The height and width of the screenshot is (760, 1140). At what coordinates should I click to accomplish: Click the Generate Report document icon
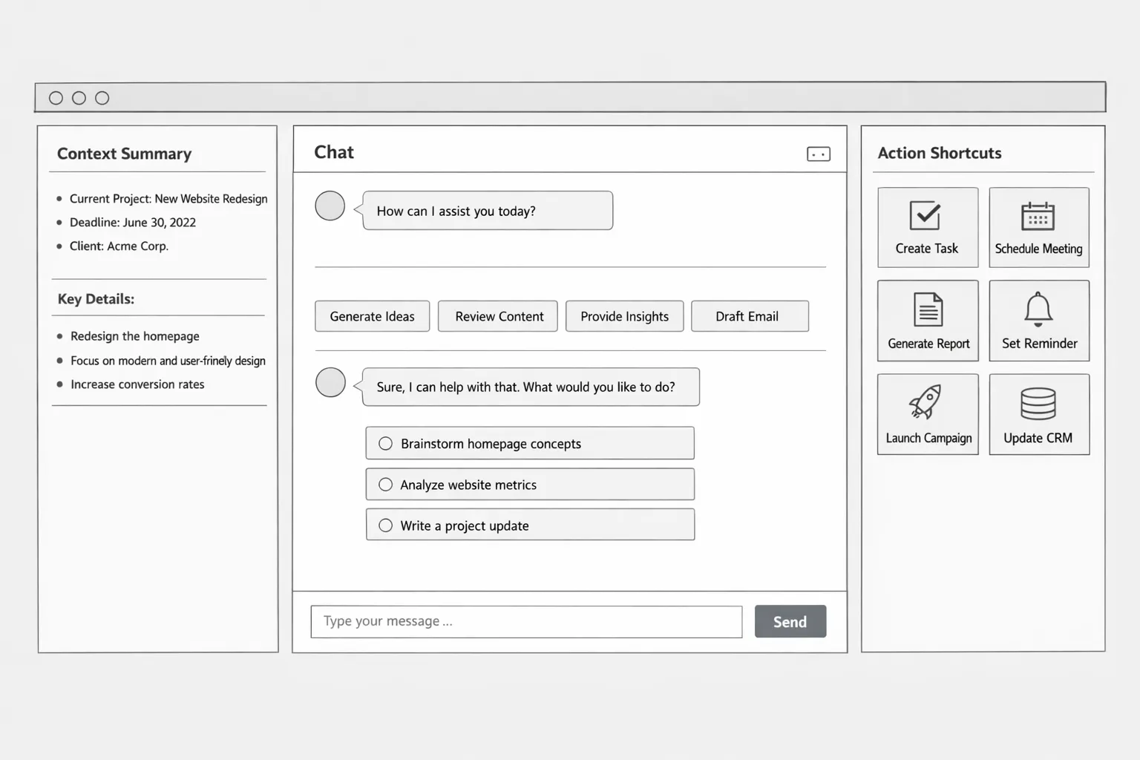928,309
